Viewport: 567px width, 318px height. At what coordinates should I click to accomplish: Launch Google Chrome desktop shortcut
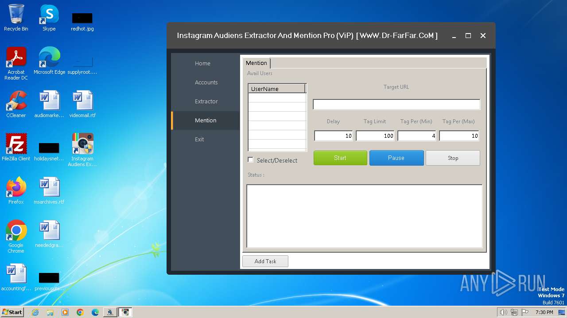point(16,237)
